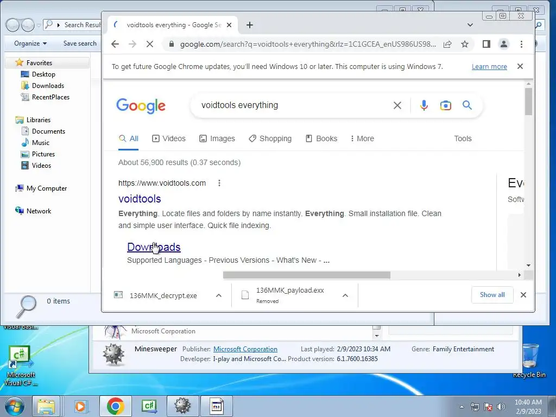Close the Chrome downloads bar
The width and height of the screenshot is (556, 417).
coord(523,295)
